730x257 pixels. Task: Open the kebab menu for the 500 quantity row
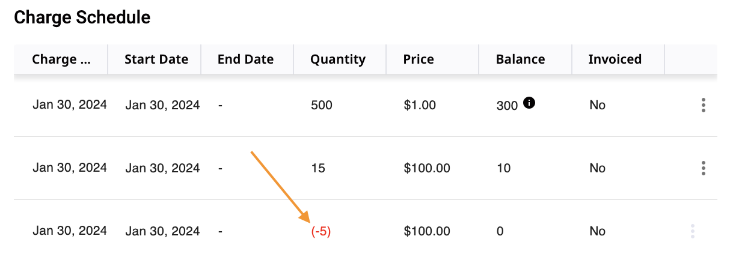tap(703, 105)
